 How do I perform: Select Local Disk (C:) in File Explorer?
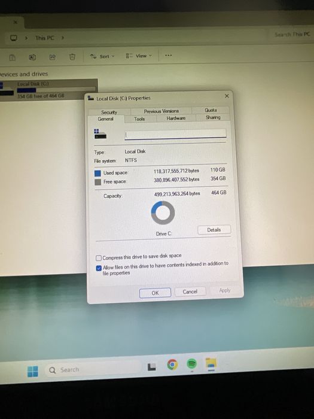point(48,89)
